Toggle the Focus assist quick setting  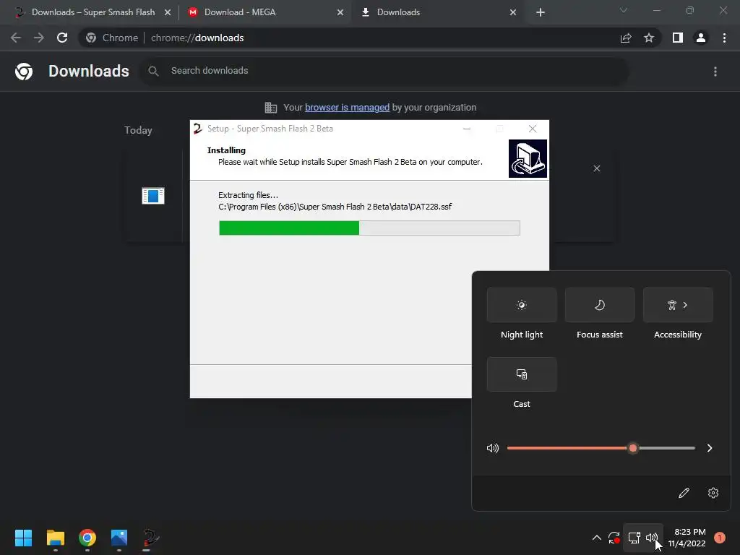coord(599,305)
